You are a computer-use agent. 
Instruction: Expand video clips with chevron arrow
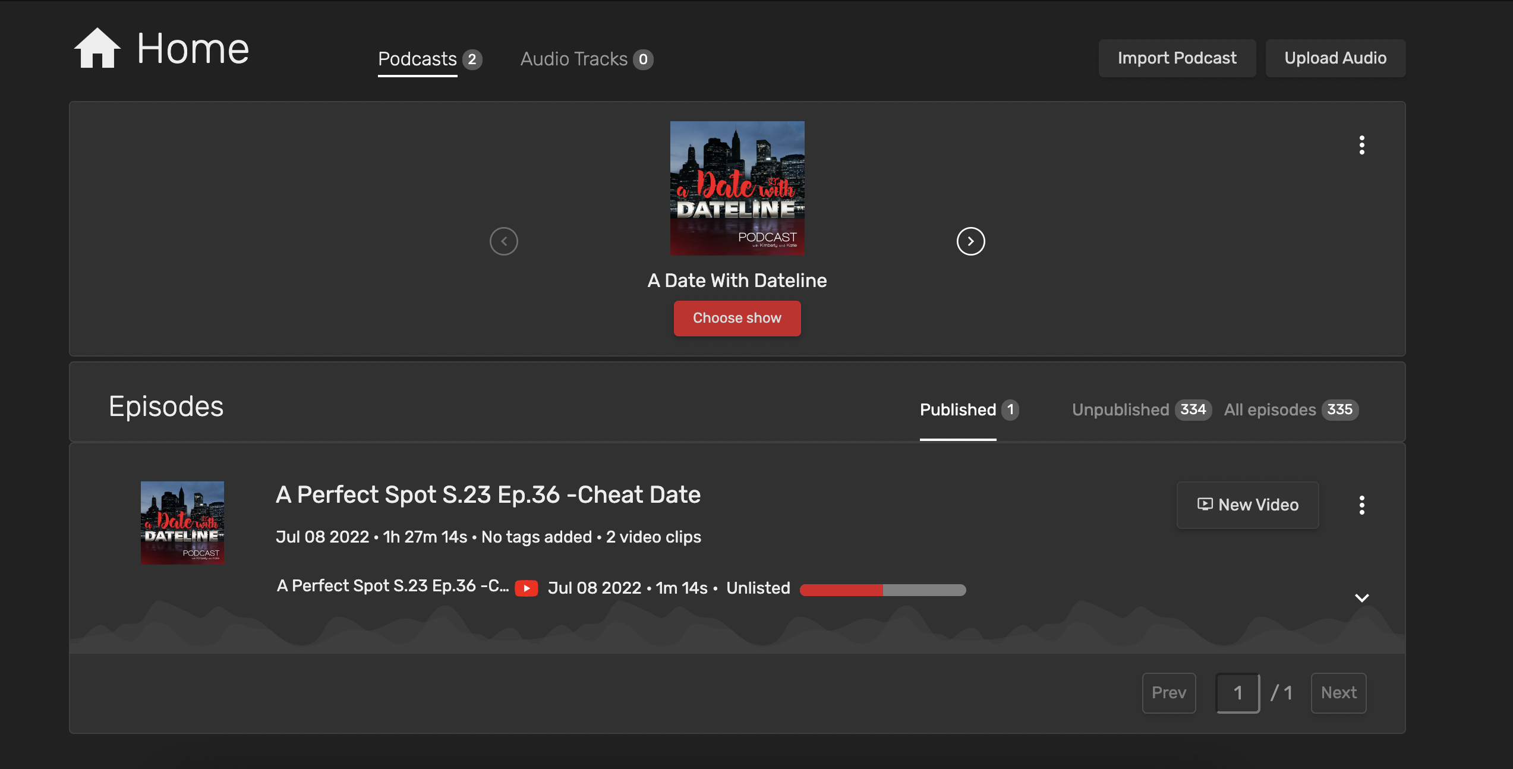(1361, 598)
